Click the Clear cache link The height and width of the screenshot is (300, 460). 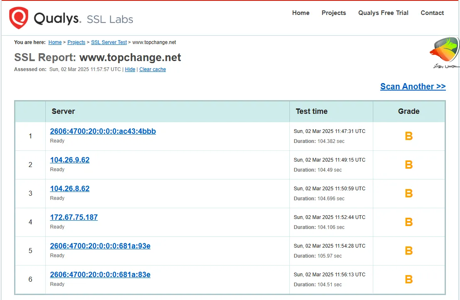coord(152,69)
